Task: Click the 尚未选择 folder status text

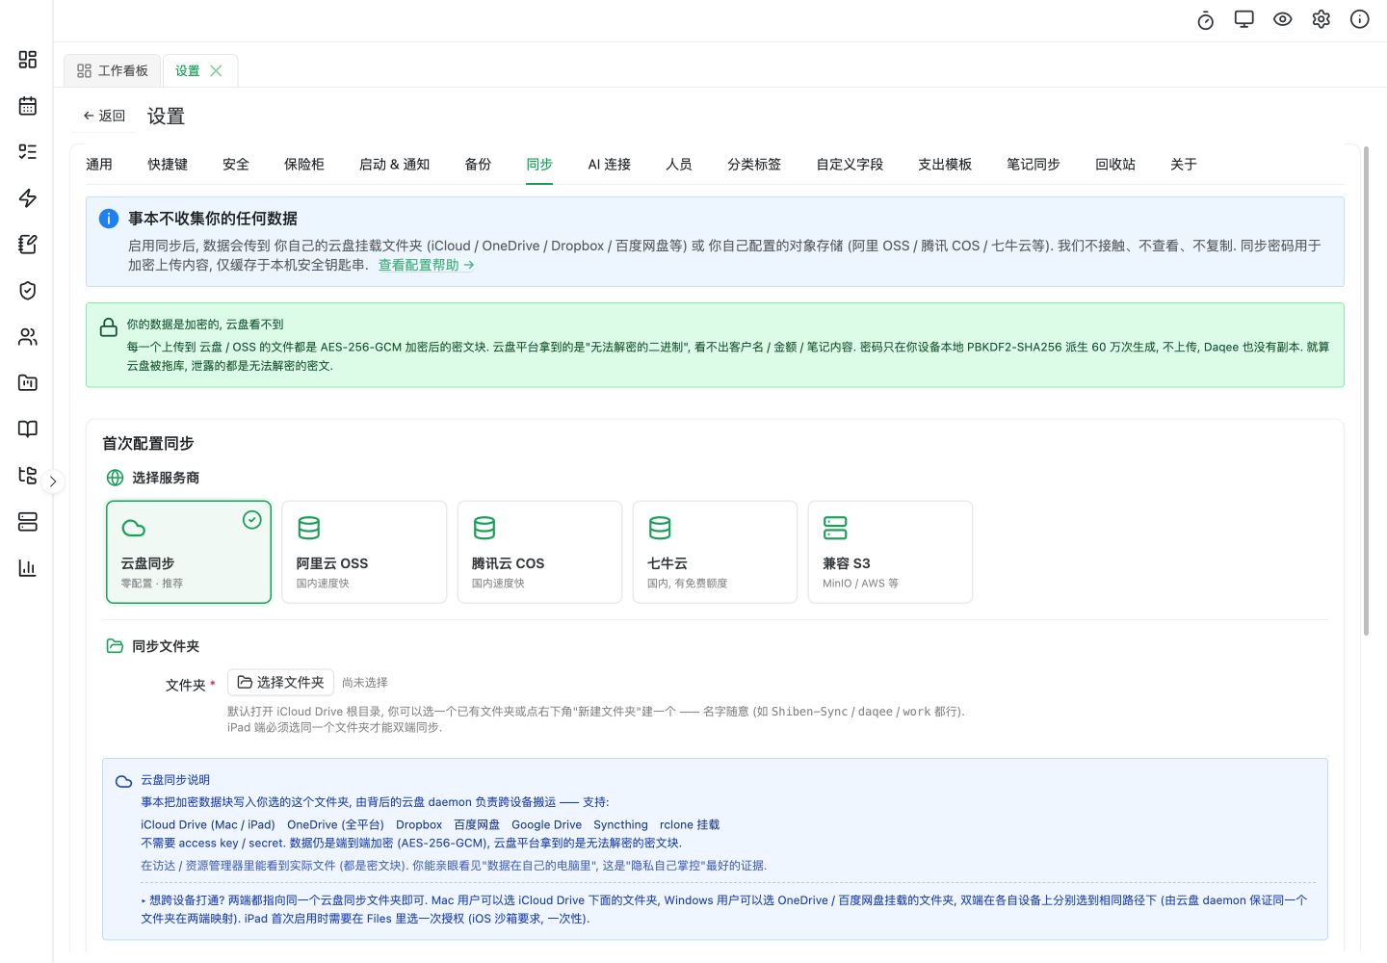Action: (365, 683)
